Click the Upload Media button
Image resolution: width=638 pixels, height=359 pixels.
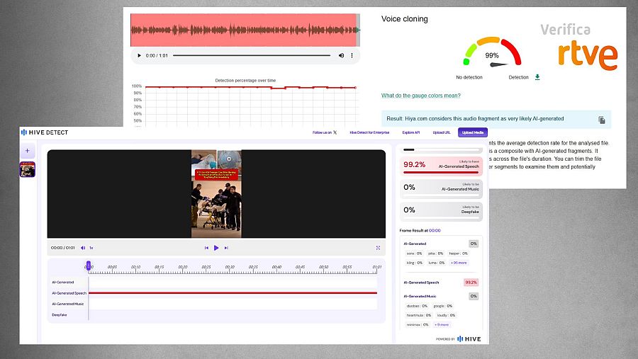pos(473,132)
